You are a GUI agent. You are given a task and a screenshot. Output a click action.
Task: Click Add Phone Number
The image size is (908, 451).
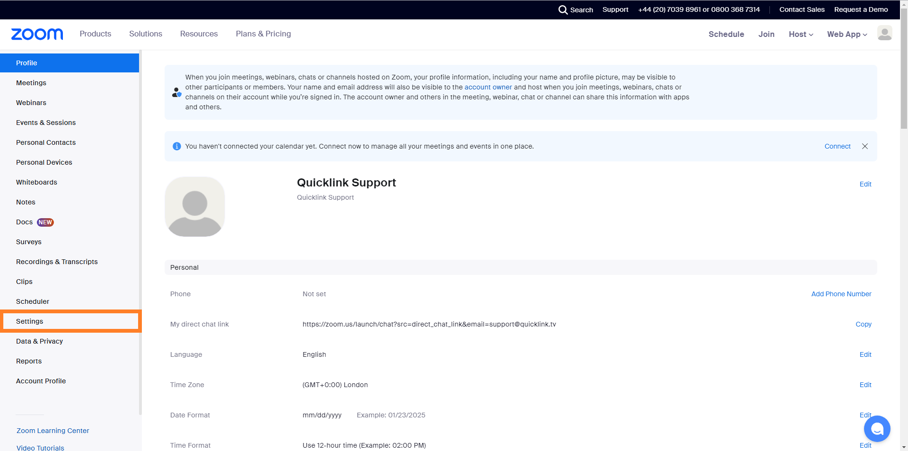pyautogui.click(x=841, y=294)
